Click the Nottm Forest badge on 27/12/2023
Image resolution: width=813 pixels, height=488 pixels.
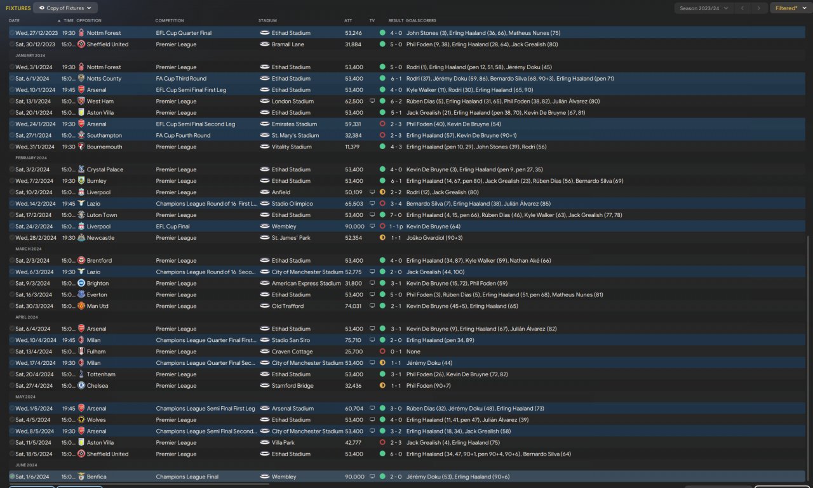[81, 33]
